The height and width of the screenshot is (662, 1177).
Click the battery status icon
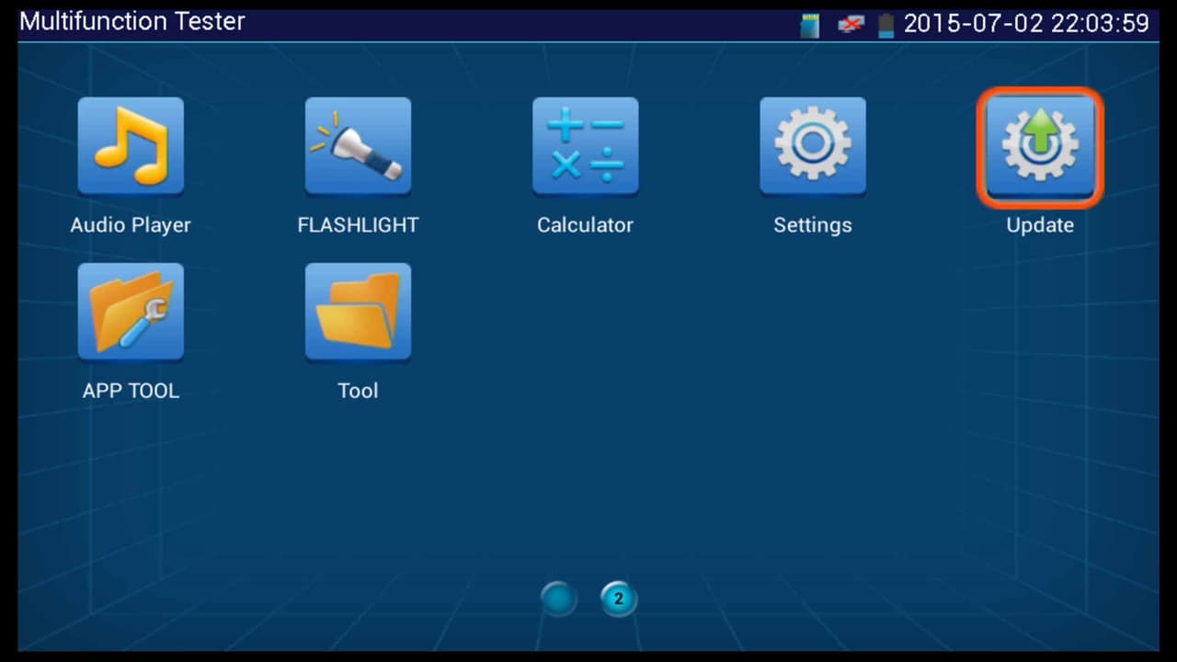pyautogui.click(x=886, y=25)
